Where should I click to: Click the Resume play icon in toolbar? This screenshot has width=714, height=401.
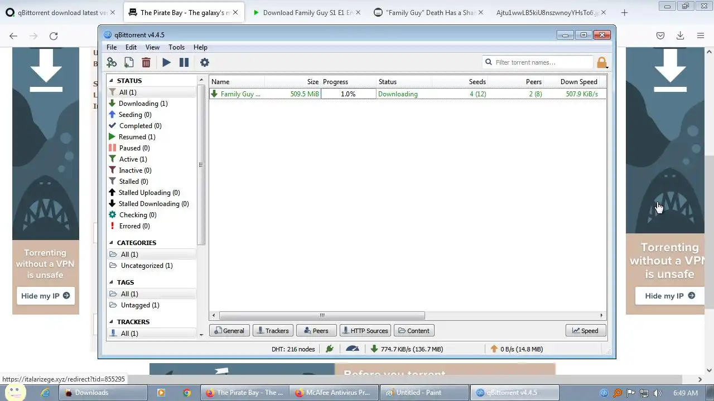pos(166,62)
